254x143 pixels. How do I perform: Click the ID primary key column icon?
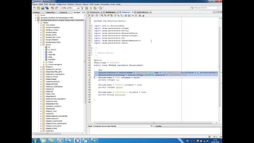(46, 47)
